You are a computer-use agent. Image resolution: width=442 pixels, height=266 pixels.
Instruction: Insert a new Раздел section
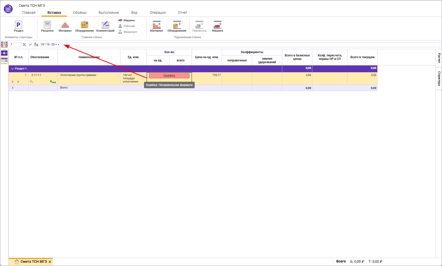[x=18, y=27]
